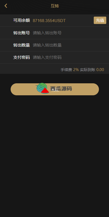Click the 互转 page title

click(55, 6)
